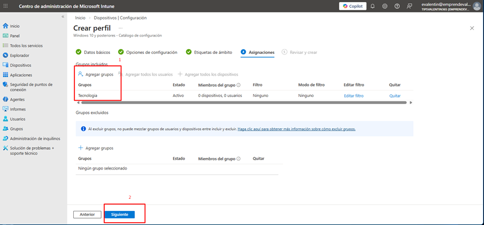Open the settings gear icon
Image resolution: width=484 pixels, height=225 pixels.
(x=385, y=6)
